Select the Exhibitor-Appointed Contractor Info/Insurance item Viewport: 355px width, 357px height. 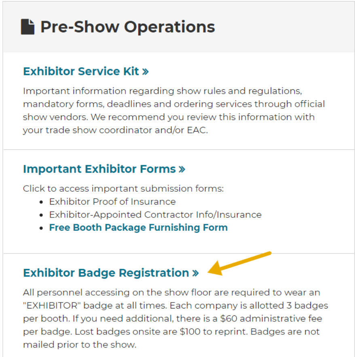[x=155, y=214]
